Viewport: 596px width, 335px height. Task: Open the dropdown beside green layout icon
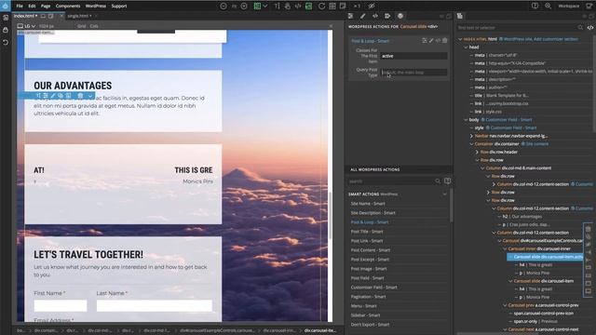tap(265, 7)
